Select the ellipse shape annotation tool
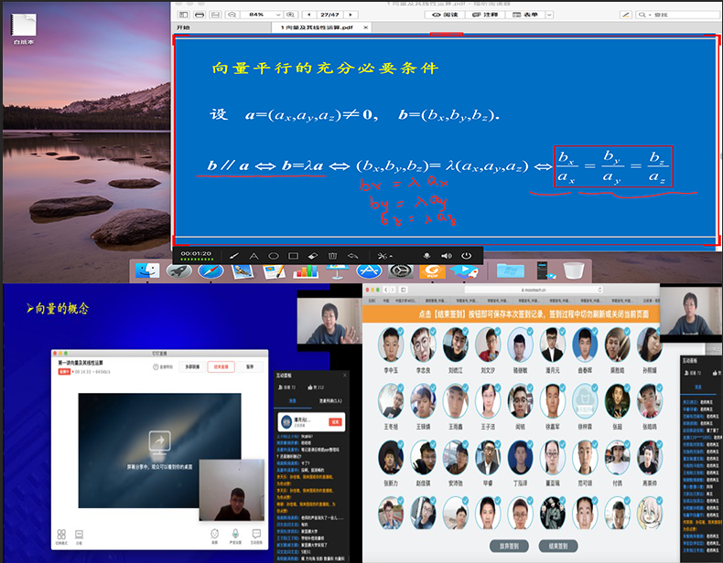 pos(273,256)
